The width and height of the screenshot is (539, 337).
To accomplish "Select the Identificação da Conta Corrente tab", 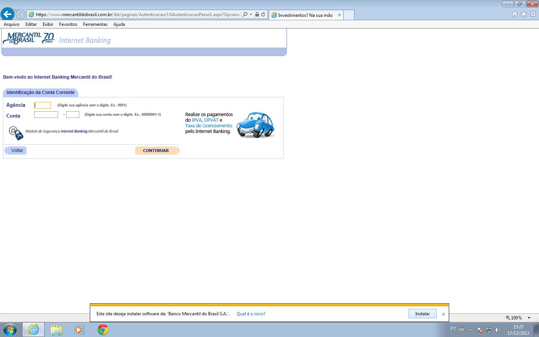I will 40,92.
